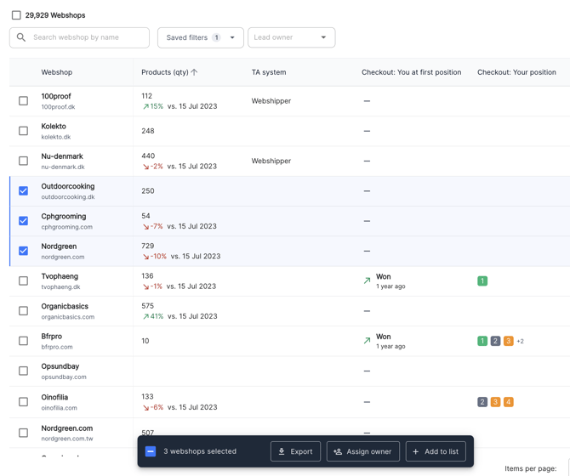Click the TA system column header
The image size is (570, 476).
coord(269,72)
